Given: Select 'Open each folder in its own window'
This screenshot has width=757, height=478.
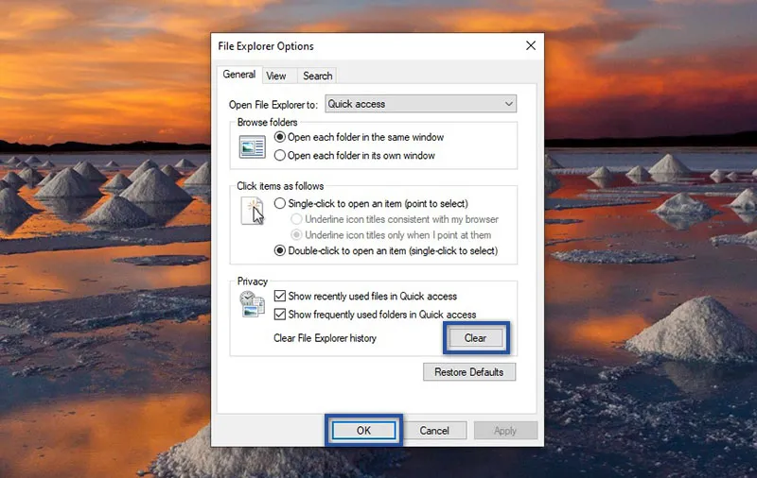Looking at the screenshot, I should tap(355, 155).
